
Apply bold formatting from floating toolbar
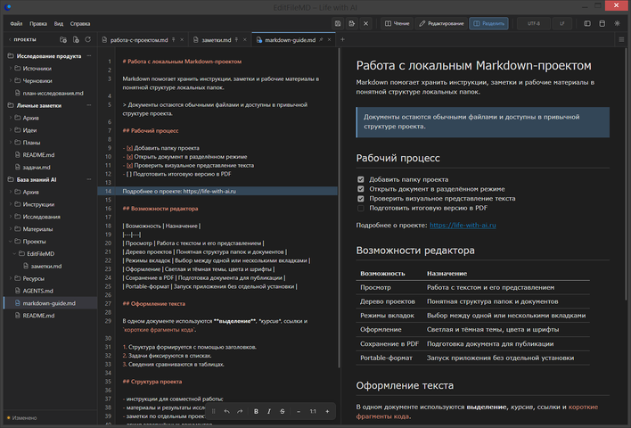256,411
